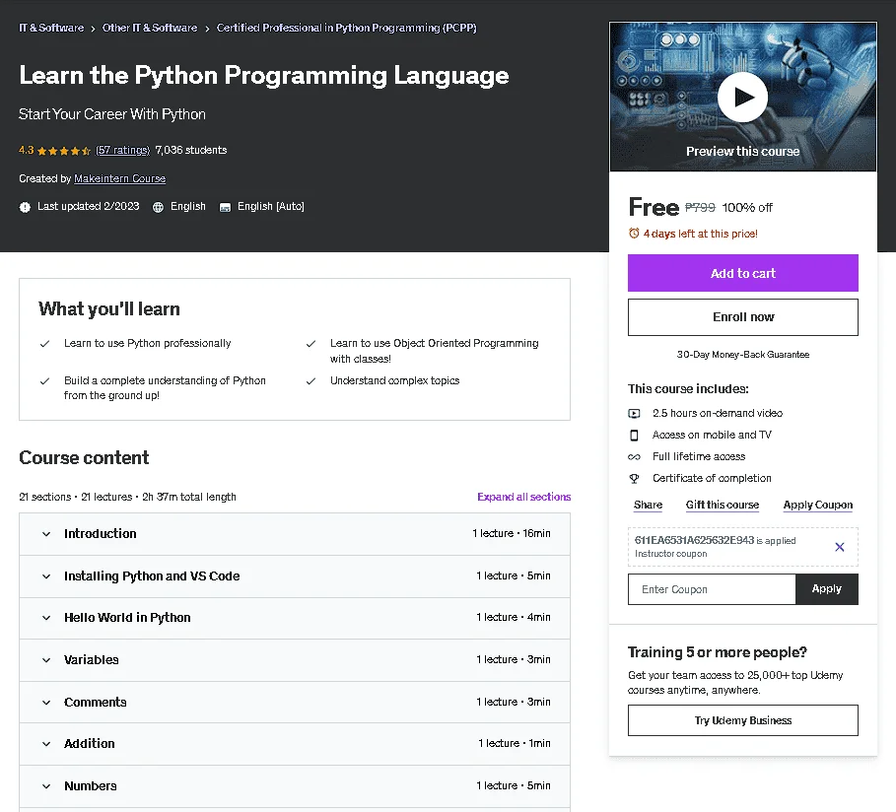896x812 pixels.
Task: Click the Enter Coupon field
Action: pyautogui.click(x=712, y=589)
